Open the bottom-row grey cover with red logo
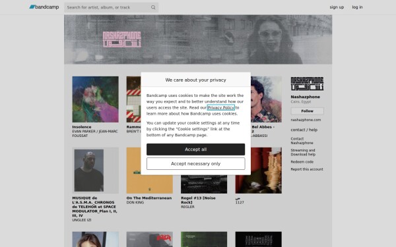The height and width of the screenshot is (247, 396). [150, 239]
